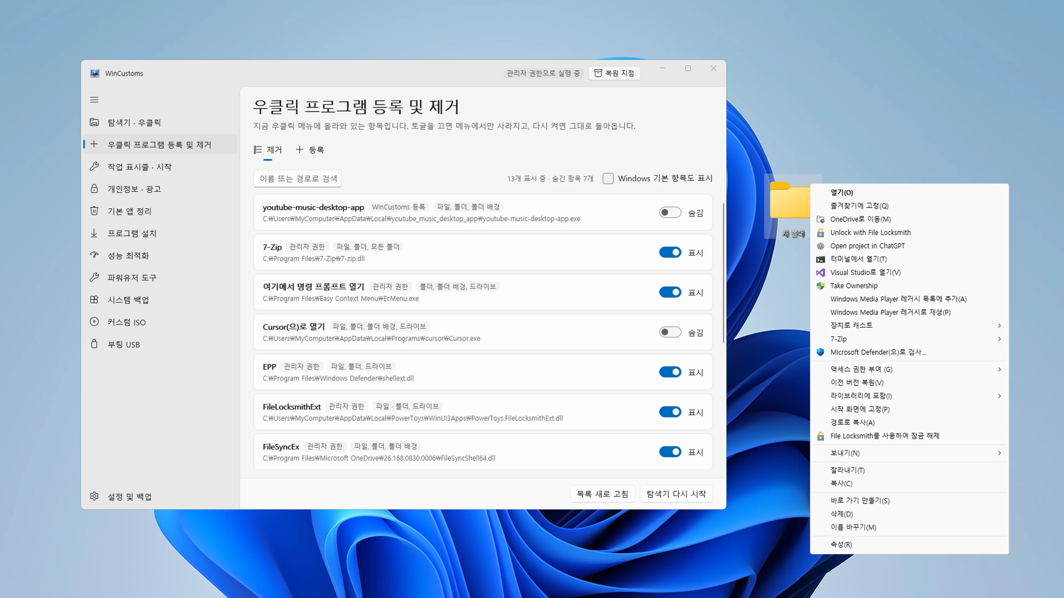The height and width of the screenshot is (598, 1064).
Task: Click the 이름 또는 경로로 검색 search field
Action: [x=297, y=178]
